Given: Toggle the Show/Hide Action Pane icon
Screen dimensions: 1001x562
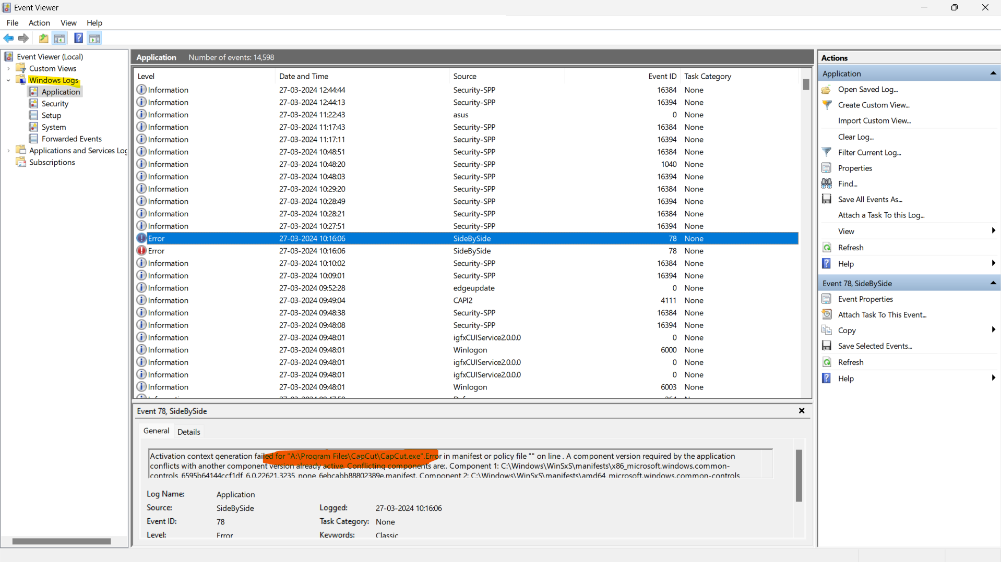Looking at the screenshot, I should pos(94,38).
